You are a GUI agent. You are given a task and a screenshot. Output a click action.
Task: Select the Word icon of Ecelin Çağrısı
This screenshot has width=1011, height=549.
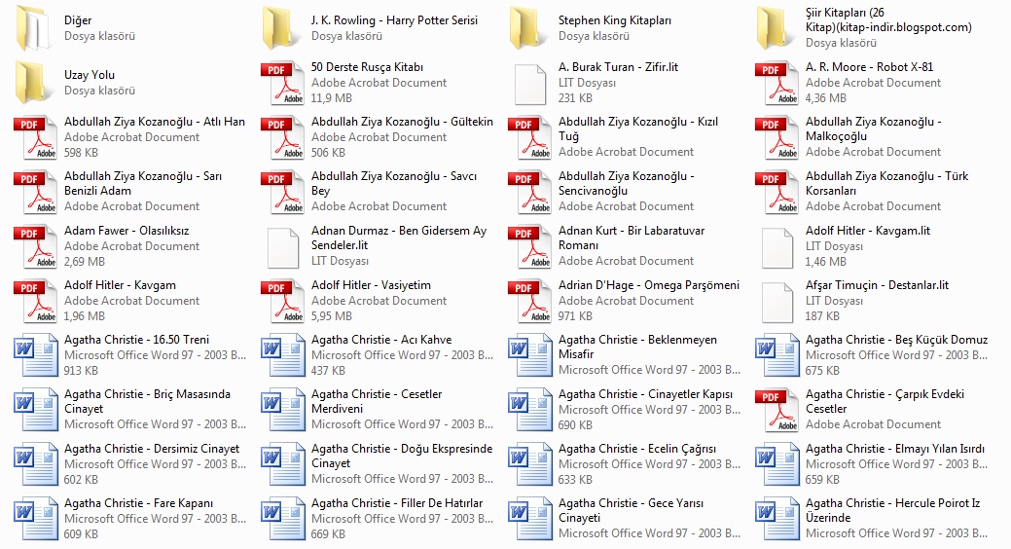point(529,464)
